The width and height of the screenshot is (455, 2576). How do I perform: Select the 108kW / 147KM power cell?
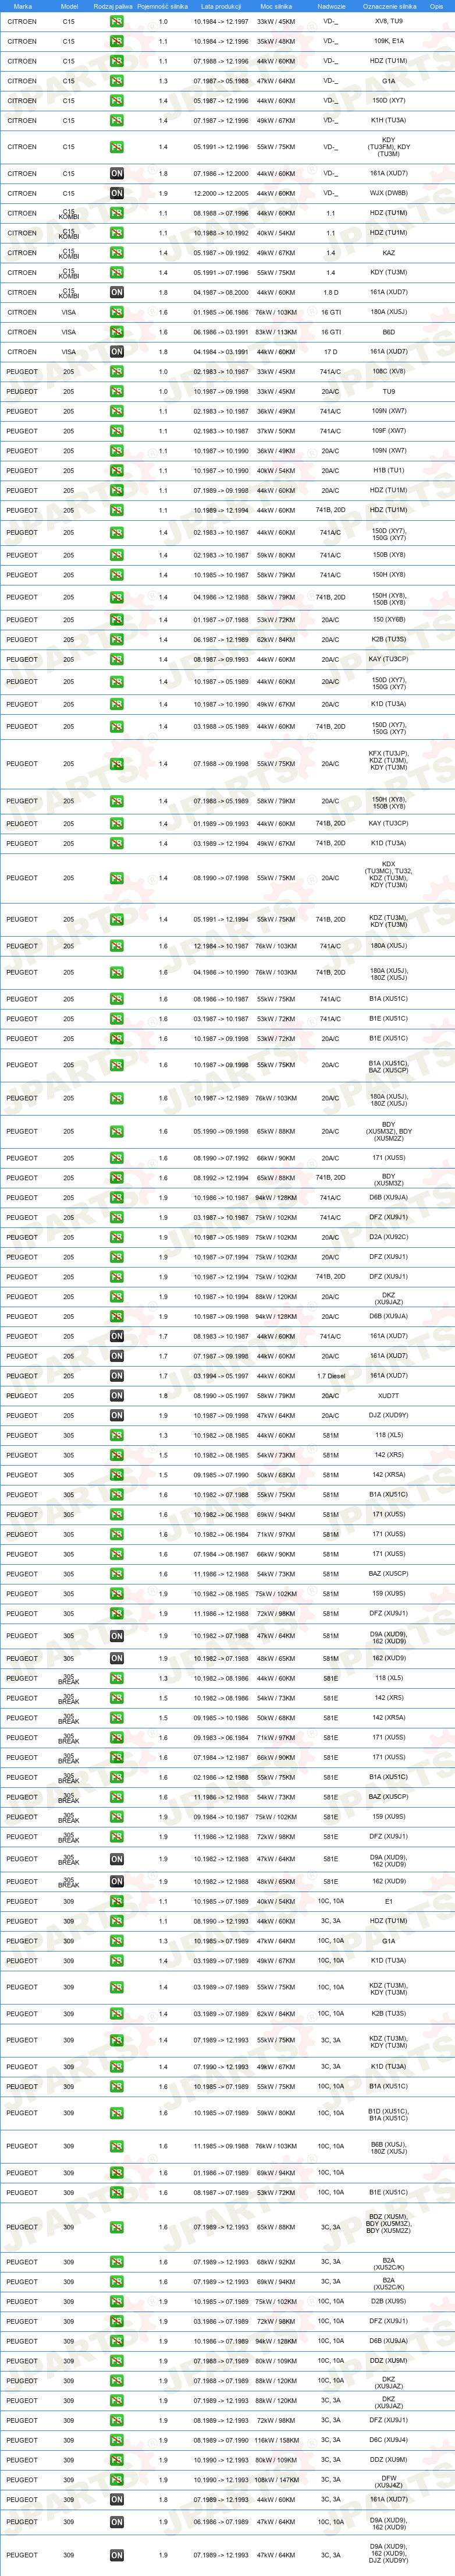coord(275,2480)
